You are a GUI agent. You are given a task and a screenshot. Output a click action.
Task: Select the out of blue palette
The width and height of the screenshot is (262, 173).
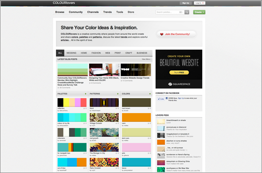[72, 162]
